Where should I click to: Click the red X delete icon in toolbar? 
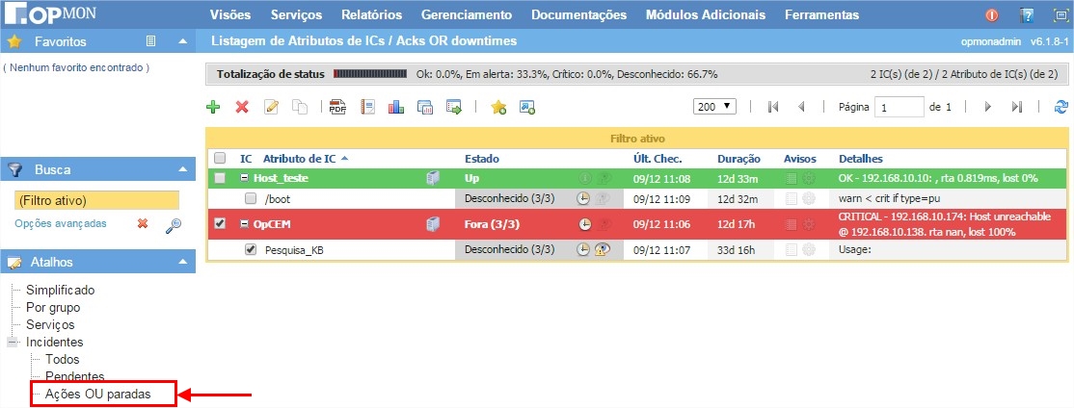click(242, 108)
